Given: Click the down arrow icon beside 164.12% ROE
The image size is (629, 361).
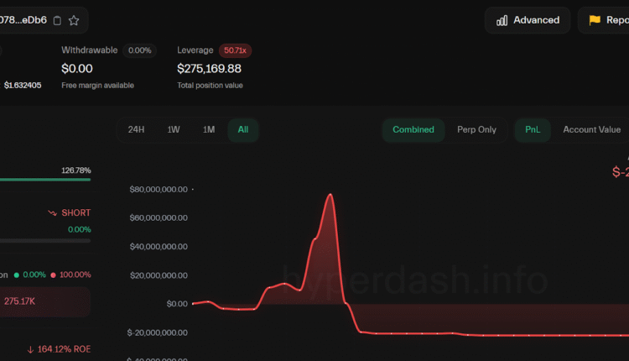Looking at the screenshot, I should pyautogui.click(x=31, y=349).
